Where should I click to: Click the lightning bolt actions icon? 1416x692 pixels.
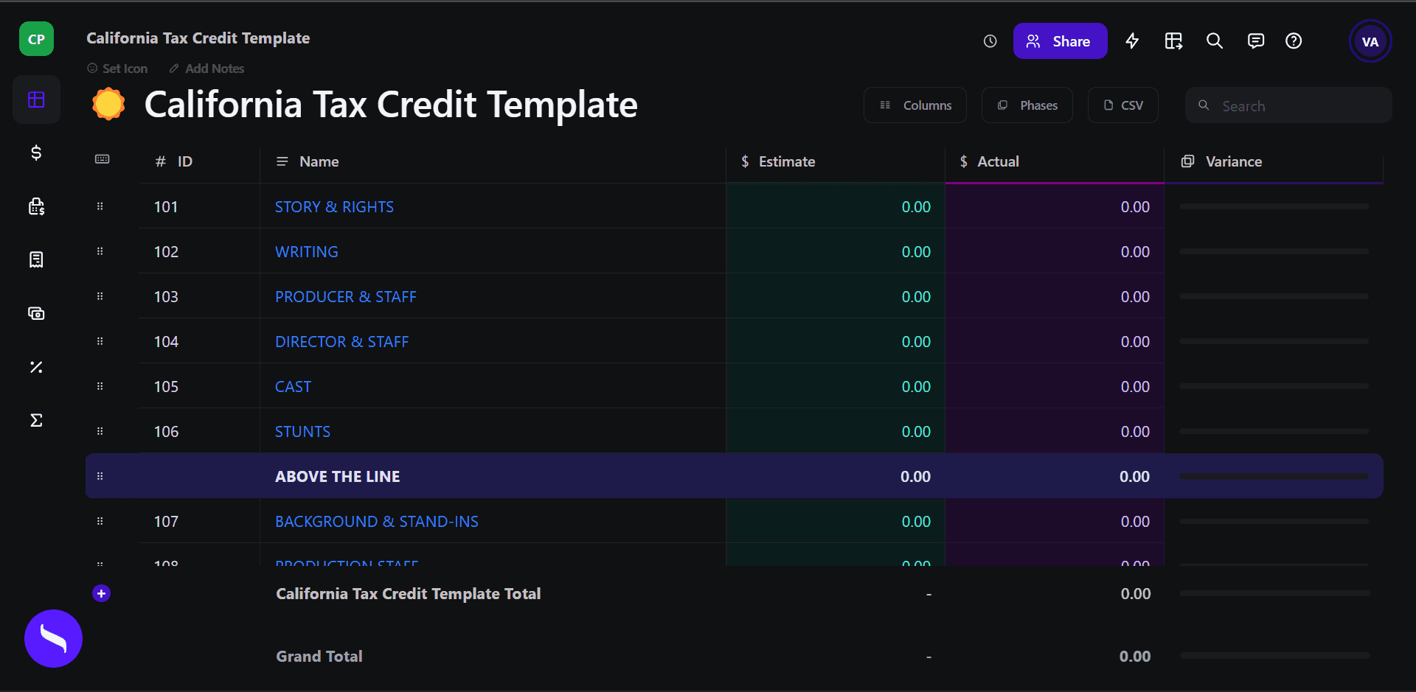point(1132,41)
